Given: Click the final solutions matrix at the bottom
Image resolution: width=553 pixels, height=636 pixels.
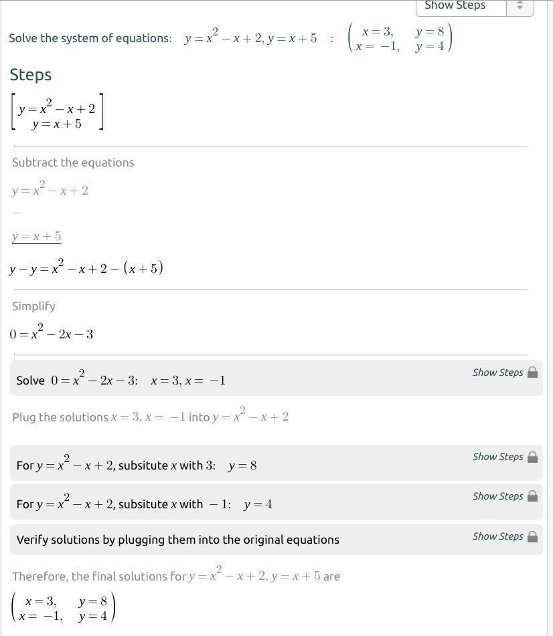Looking at the screenshot, I should [x=63, y=608].
